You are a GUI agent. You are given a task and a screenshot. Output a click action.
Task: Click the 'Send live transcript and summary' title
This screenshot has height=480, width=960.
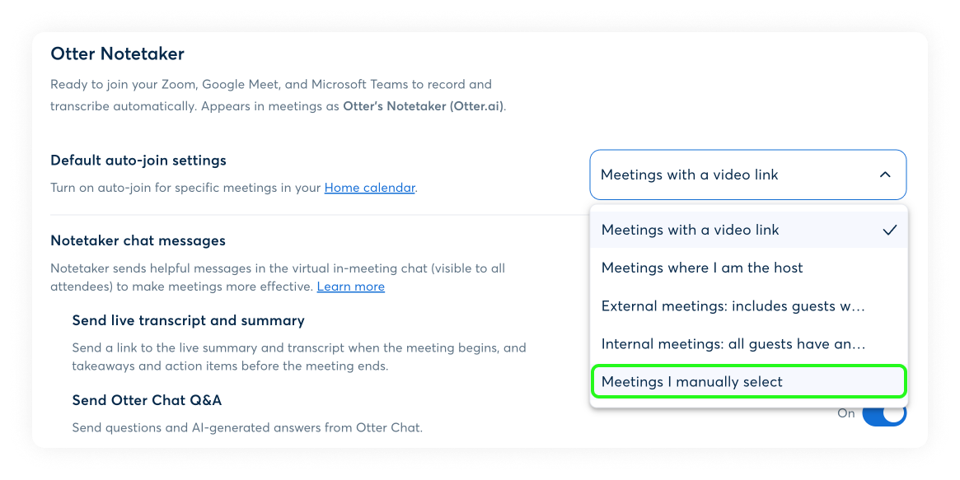pyautogui.click(x=188, y=320)
